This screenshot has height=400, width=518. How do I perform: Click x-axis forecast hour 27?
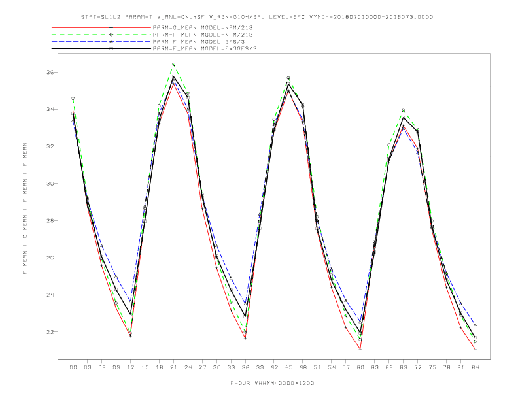tap(202, 367)
